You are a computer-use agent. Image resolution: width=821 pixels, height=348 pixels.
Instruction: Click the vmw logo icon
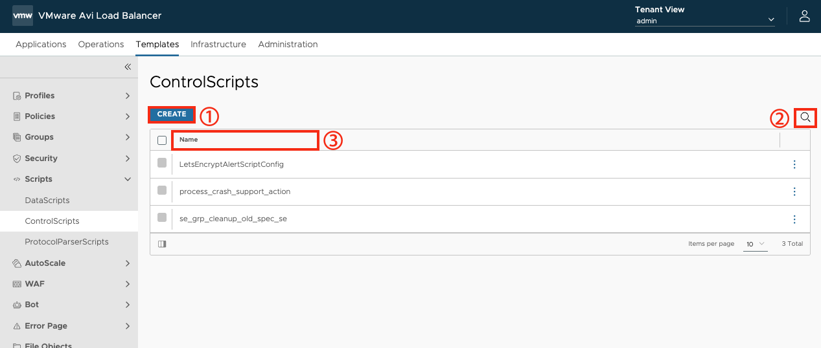click(x=23, y=16)
